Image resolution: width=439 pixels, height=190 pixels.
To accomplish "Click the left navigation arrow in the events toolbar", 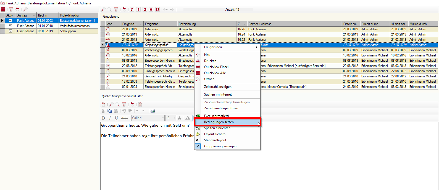I will [165, 9].
